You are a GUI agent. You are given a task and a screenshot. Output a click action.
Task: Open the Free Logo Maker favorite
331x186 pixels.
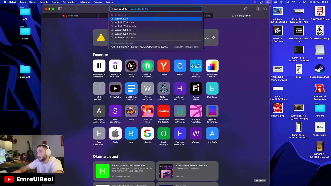coord(180,133)
